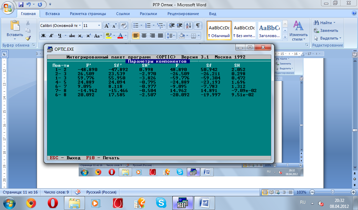Switch to the Ссылки tab
Viewport: 358px width, 210px height.
coord(123,14)
